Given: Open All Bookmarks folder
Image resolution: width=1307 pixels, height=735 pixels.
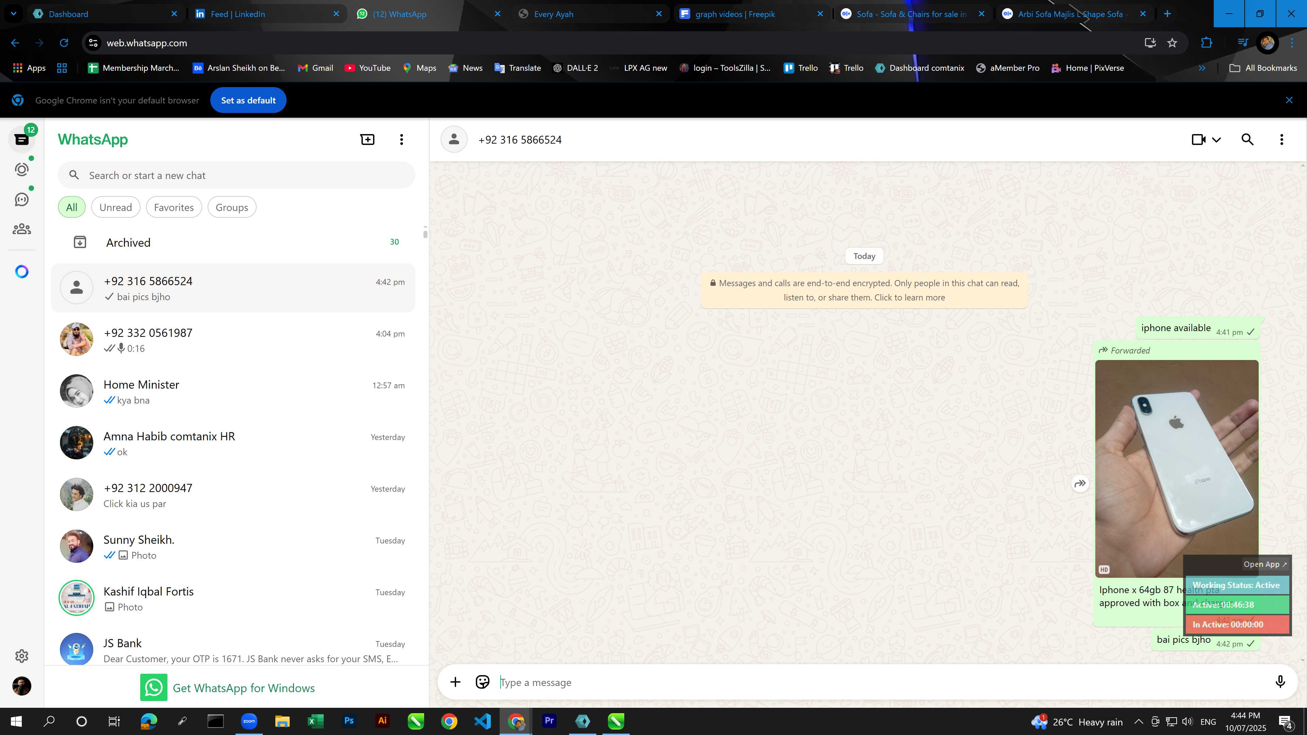Looking at the screenshot, I should pos(1263,68).
